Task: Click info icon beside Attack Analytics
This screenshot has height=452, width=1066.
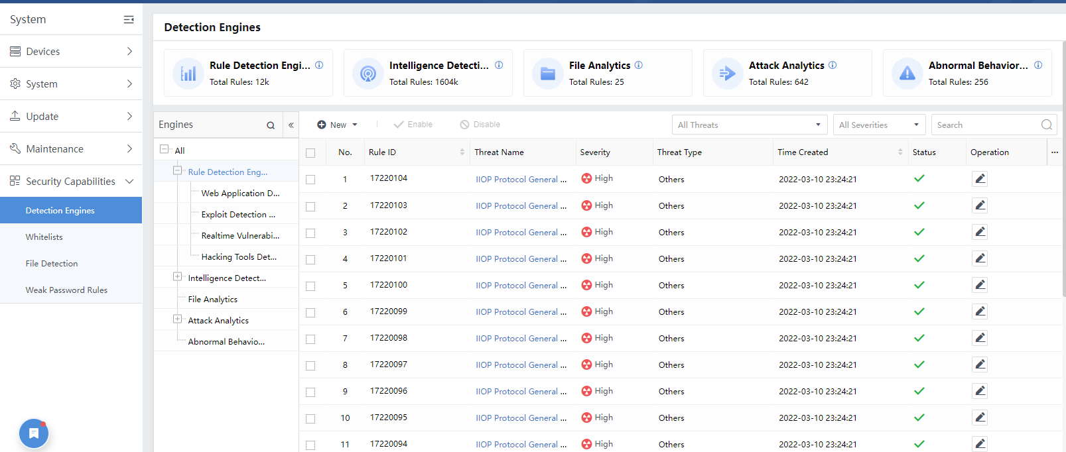Action: [833, 65]
